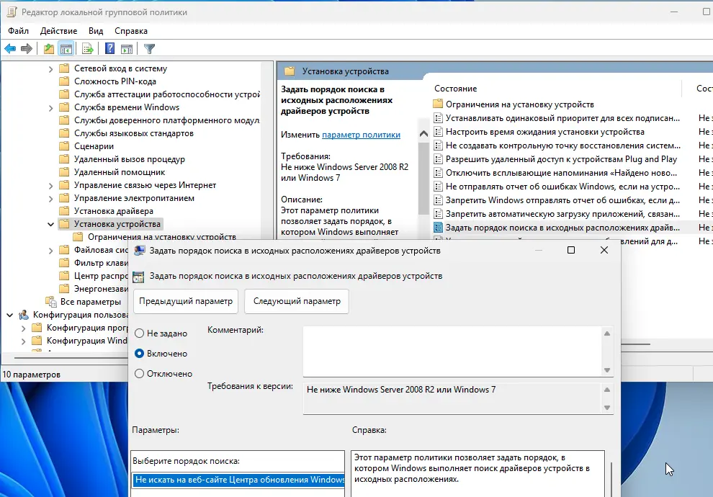The width and height of the screenshot is (713, 497).
Task: Select the Все параметры tree item
Action: (x=91, y=302)
